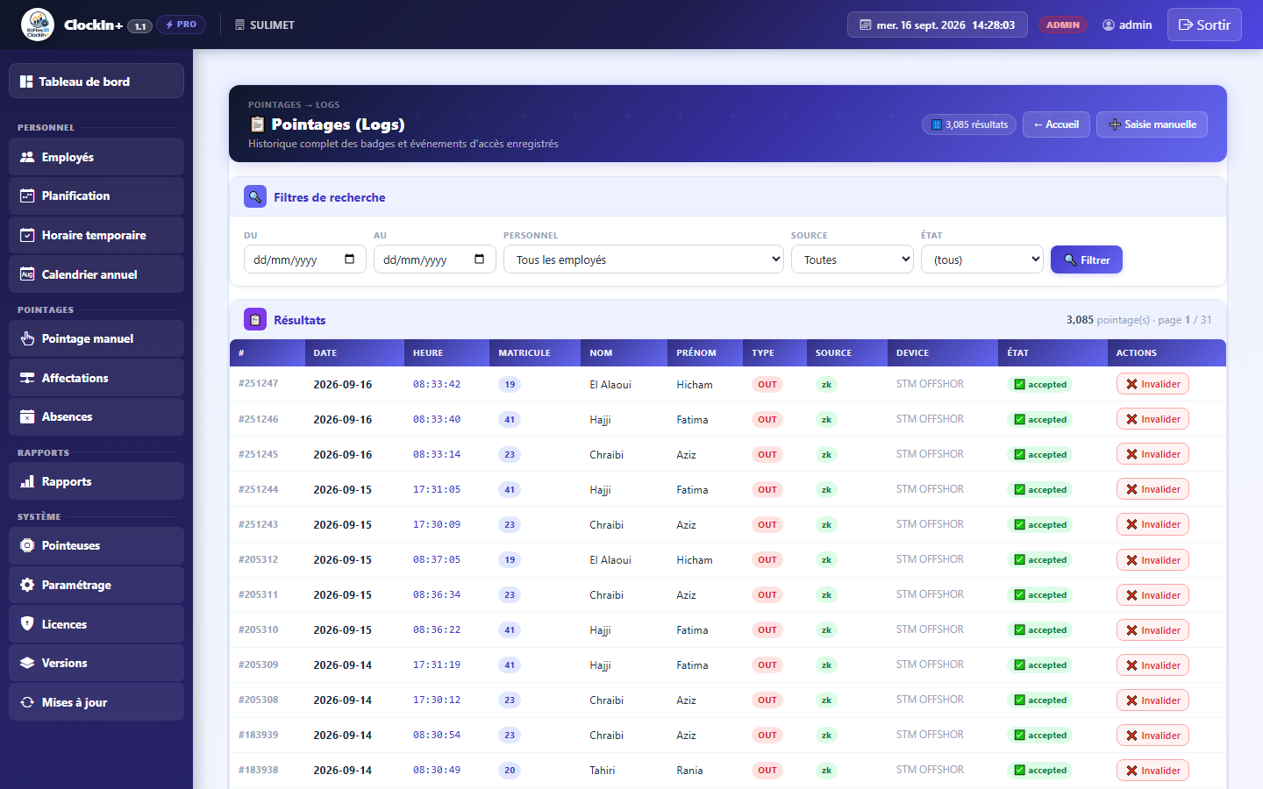Click the admin user avatar icon
Screen dimensions: 1263x789
(1109, 25)
